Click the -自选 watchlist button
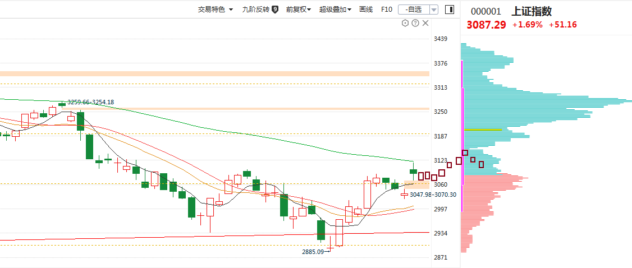 pos(414,10)
